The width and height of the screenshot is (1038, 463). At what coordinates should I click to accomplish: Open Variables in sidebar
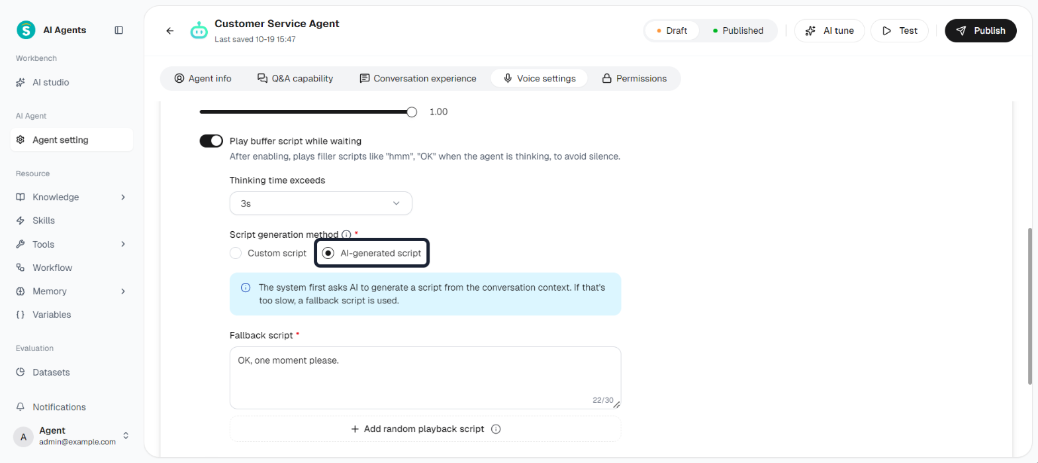click(71, 315)
